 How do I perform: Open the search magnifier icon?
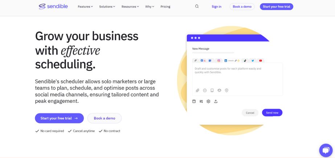[x=197, y=7]
